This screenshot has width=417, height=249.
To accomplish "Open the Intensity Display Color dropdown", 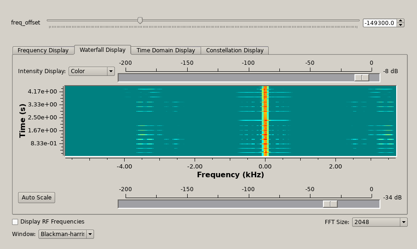I will coord(91,71).
